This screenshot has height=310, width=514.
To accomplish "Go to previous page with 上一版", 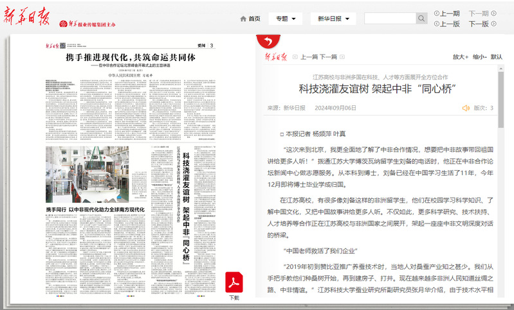I will click(446, 24).
